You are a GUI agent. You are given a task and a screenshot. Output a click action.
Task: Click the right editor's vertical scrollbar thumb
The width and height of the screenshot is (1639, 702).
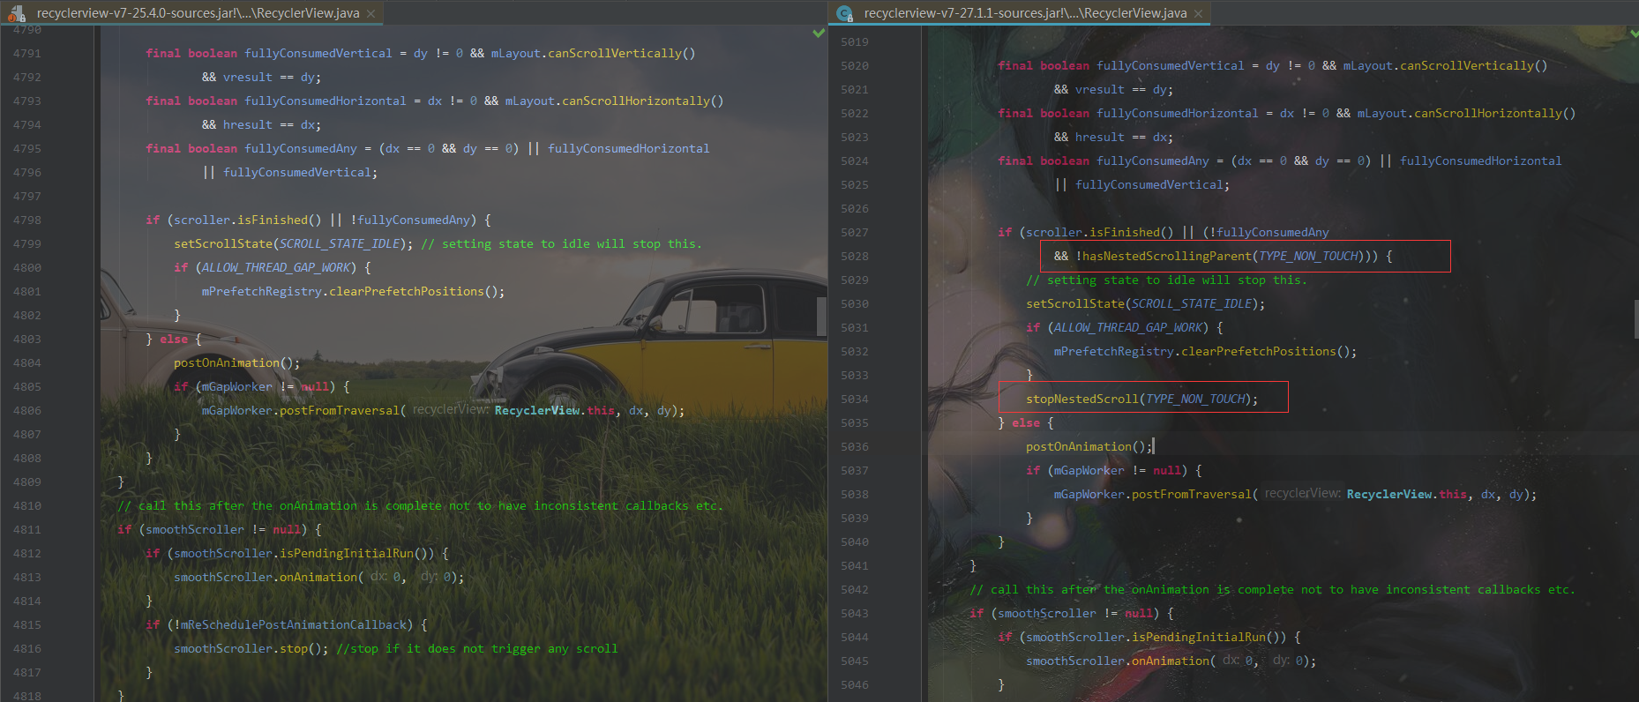click(x=1635, y=319)
